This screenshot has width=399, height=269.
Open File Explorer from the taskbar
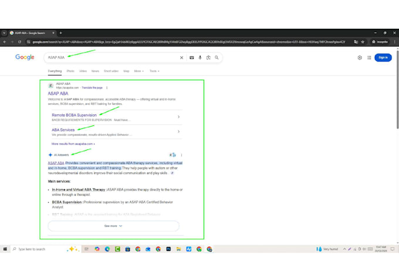pos(178,249)
